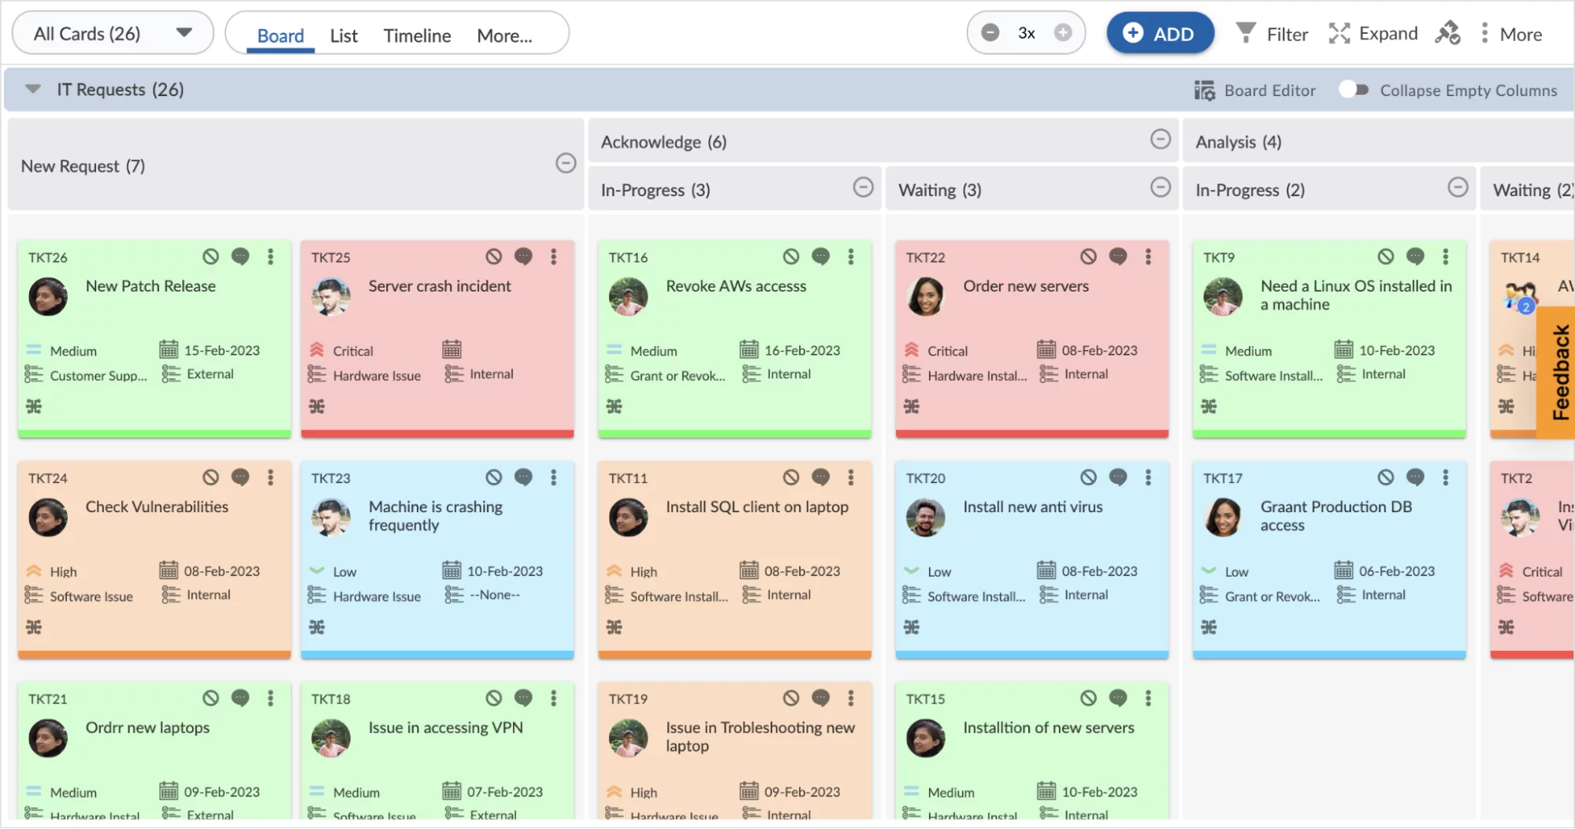The width and height of the screenshot is (1575, 829).
Task: Open the Feedback panel
Action: pos(1556,370)
